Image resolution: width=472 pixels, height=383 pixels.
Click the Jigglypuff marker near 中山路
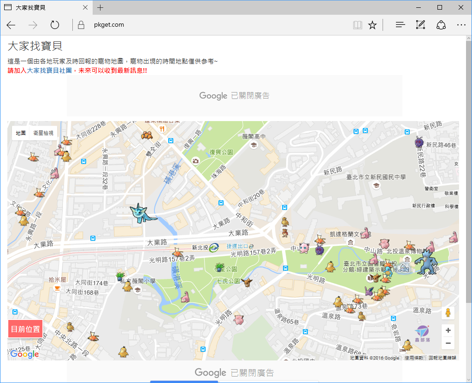304,248
